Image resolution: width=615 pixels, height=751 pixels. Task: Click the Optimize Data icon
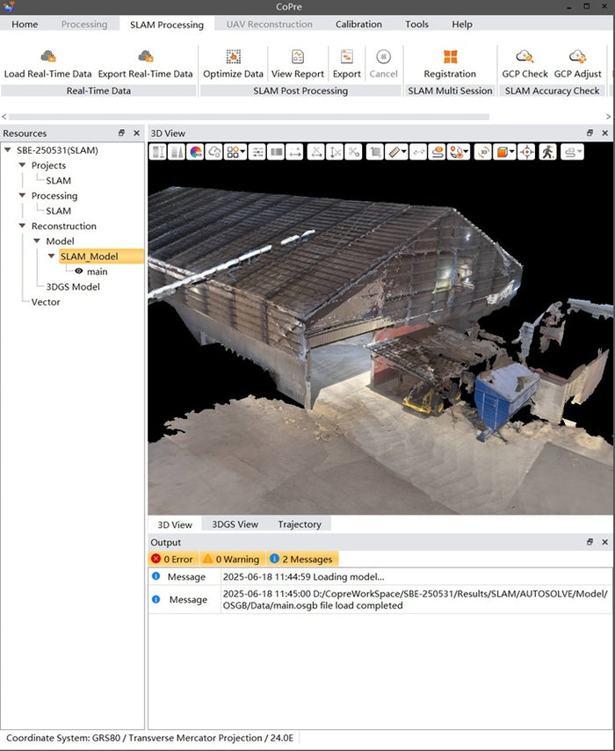[233, 58]
